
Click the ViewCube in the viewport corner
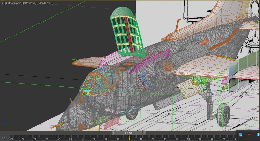click(249, 11)
